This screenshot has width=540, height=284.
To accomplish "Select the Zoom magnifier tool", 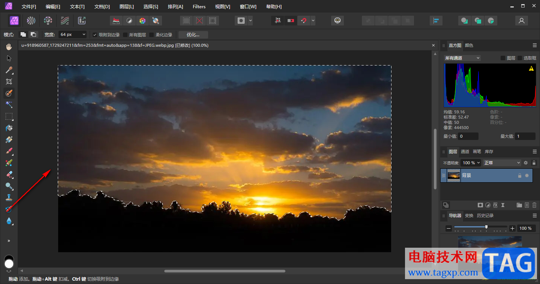I will tap(9, 186).
